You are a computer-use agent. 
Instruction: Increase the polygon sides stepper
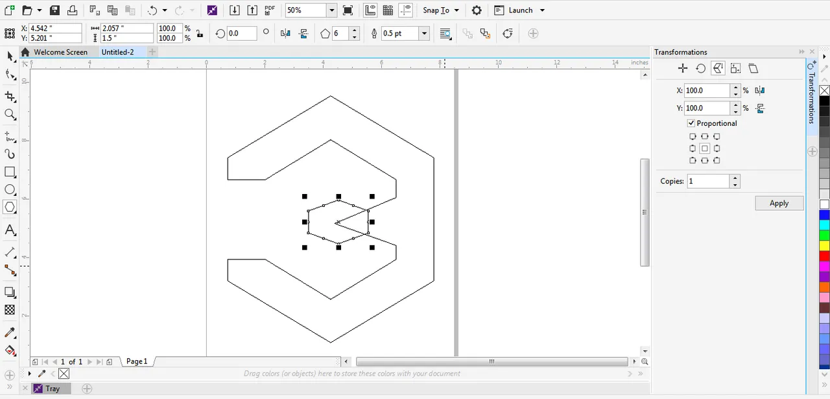point(355,30)
